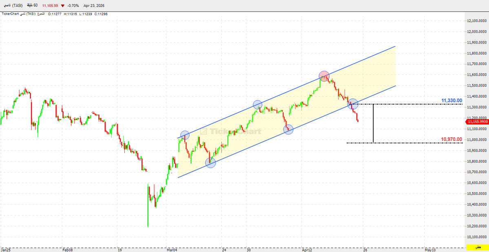Click the O:11277 open value

[54, 14]
